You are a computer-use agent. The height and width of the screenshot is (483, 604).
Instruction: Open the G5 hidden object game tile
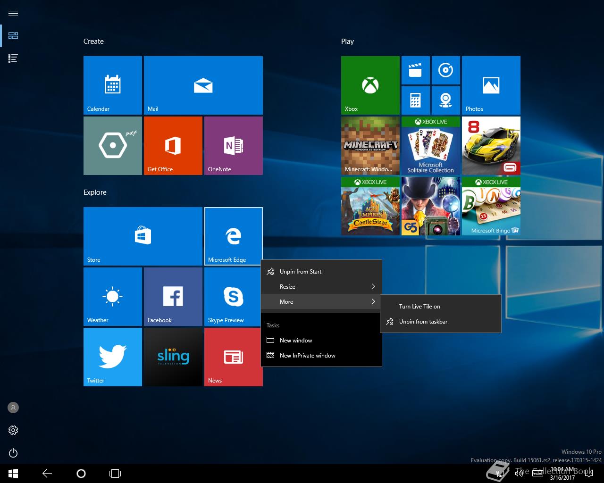pos(431,206)
